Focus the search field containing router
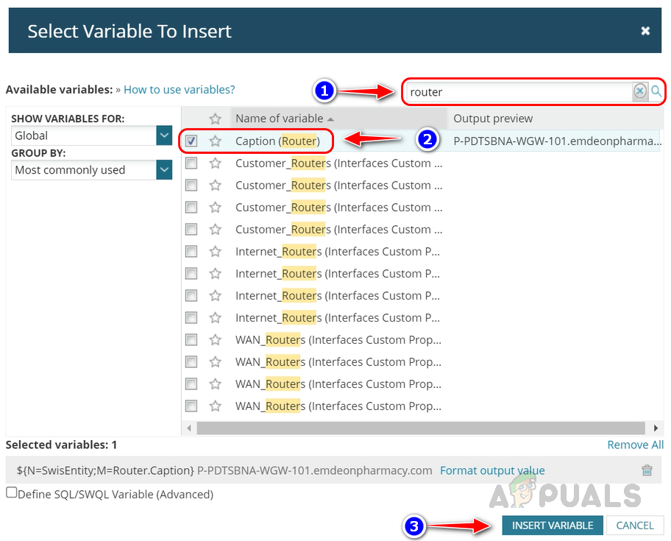Screen dimensions: 671x541 click(x=519, y=91)
